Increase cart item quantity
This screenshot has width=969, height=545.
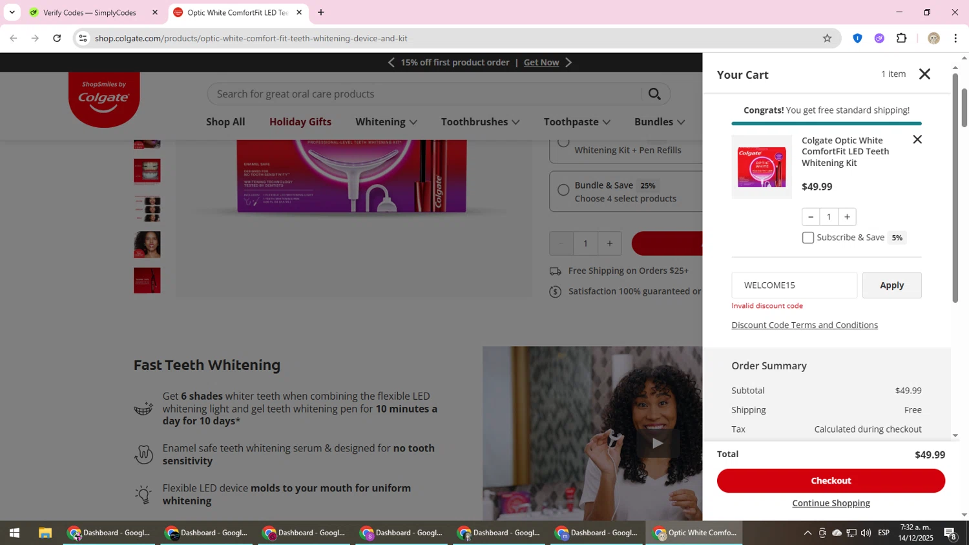847,217
